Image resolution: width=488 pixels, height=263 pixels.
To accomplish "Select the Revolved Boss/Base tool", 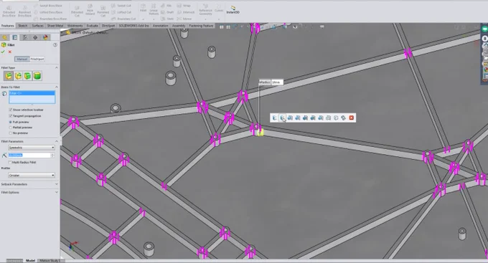I will (x=24, y=11).
